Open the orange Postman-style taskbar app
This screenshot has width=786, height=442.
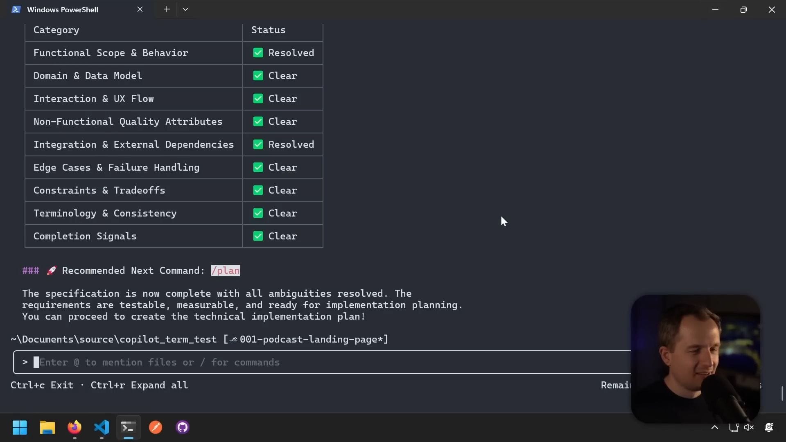click(x=156, y=427)
